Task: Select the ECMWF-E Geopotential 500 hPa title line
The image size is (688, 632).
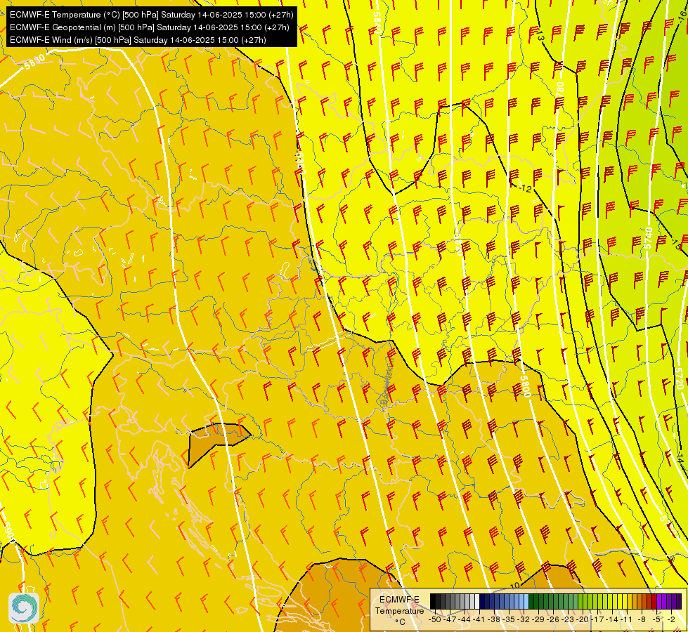Action: (149, 27)
